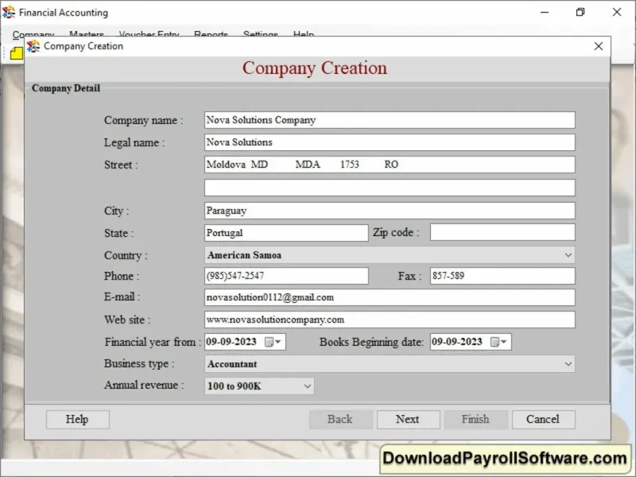The width and height of the screenshot is (636, 477).
Task: Click the disabled Finish button
Action: [475, 420]
